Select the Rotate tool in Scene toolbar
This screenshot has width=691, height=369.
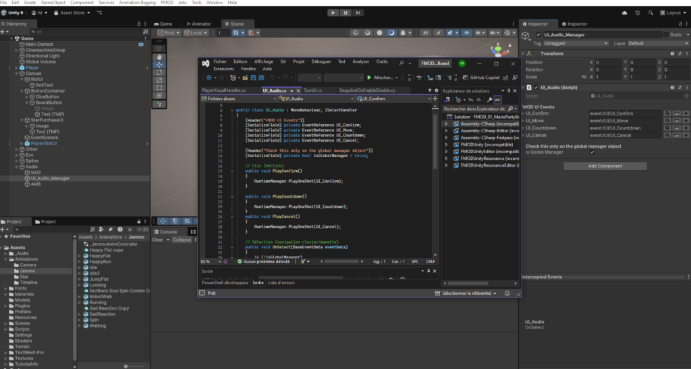[159, 72]
